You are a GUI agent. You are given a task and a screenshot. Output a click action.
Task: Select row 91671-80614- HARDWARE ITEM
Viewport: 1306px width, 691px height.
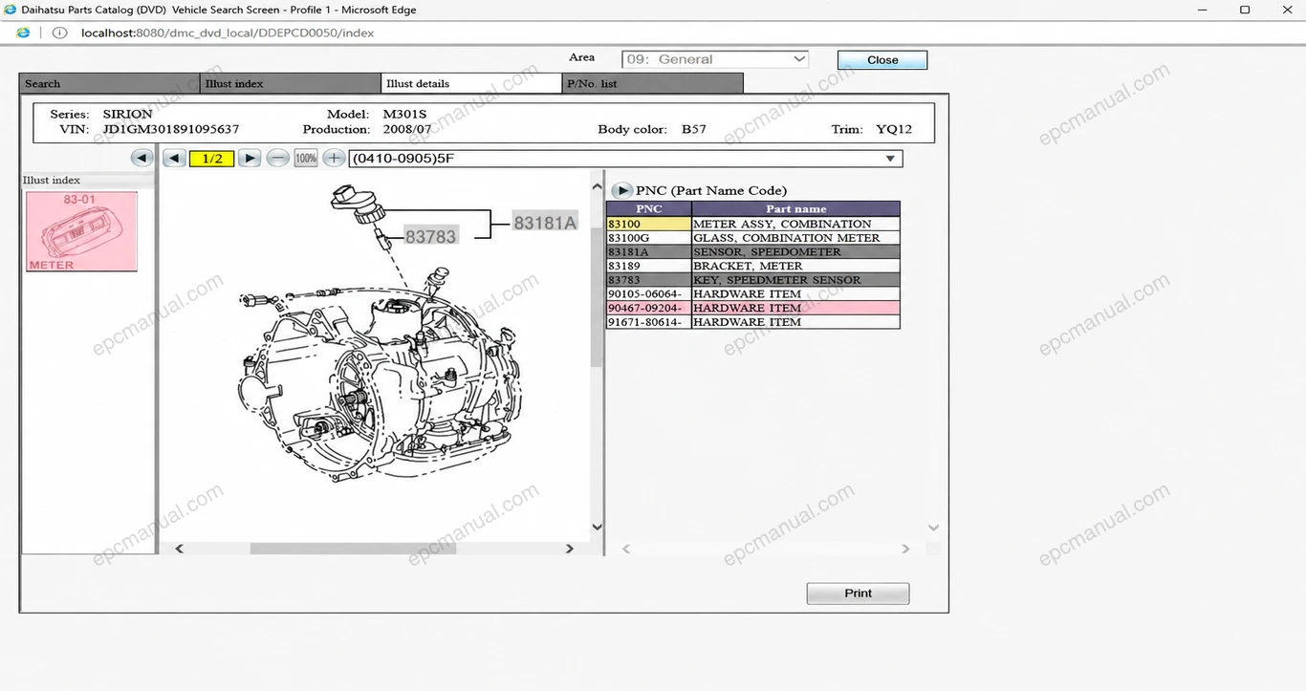(753, 322)
